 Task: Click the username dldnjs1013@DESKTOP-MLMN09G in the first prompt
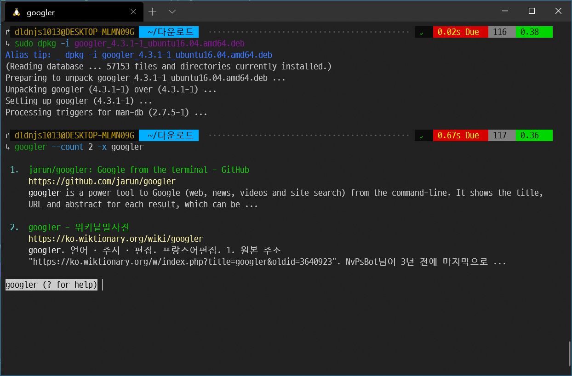pyautogui.click(x=74, y=32)
